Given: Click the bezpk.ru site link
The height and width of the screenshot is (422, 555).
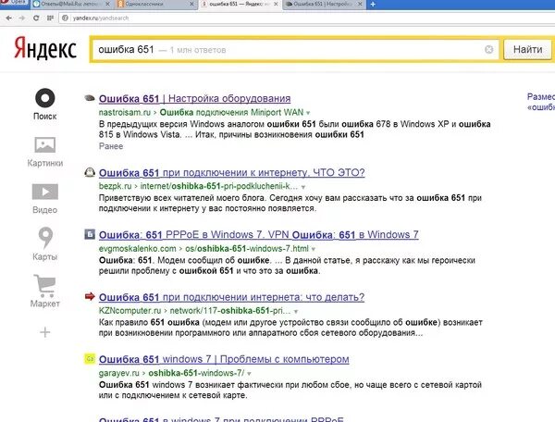Looking at the screenshot, I should (x=115, y=186).
